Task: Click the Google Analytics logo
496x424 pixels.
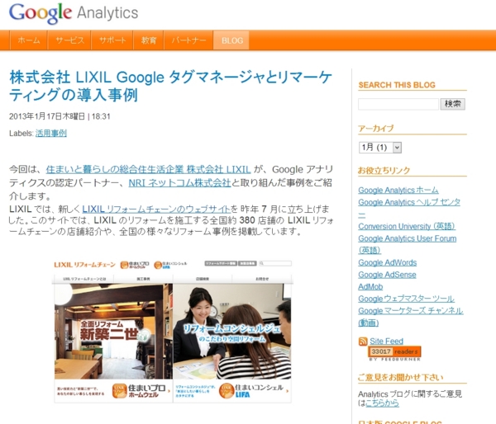Action: coord(74,13)
